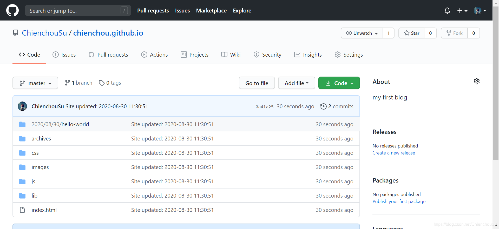The width and height of the screenshot is (499, 229).
Task: Click Pull requests in the top navigation
Action: click(153, 11)
